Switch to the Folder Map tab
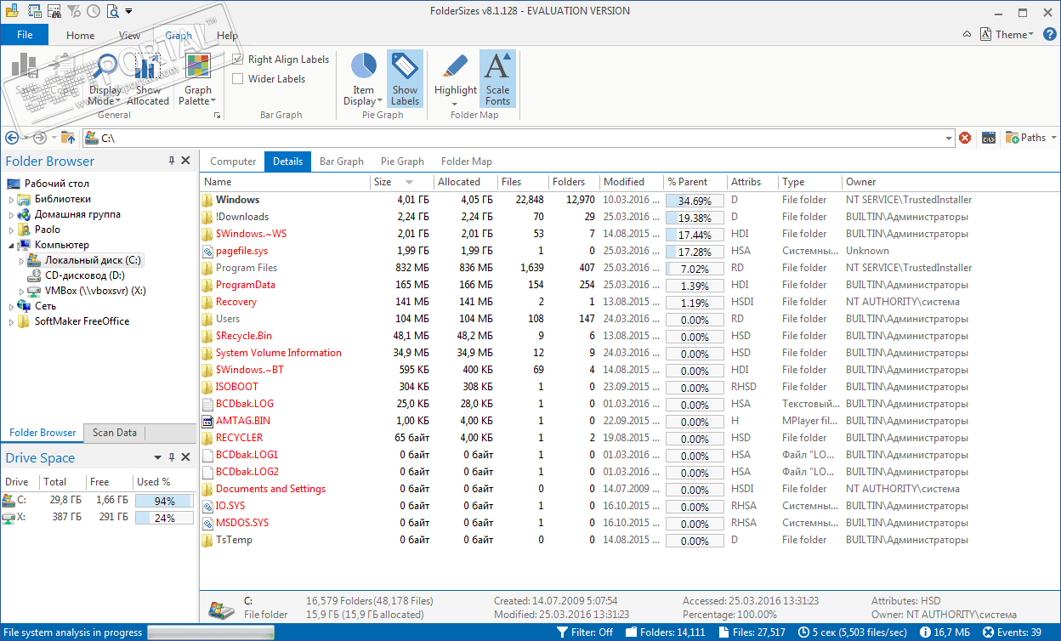 pyautogui.click(x=467, y=162)
